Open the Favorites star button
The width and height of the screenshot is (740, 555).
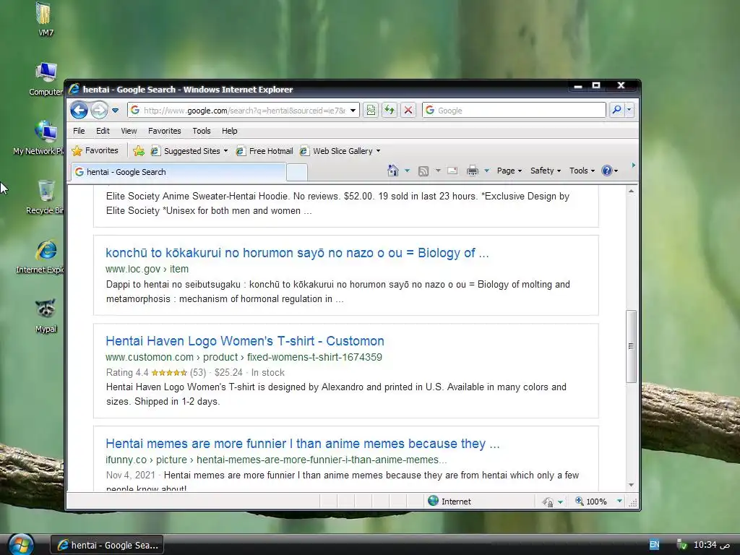tap(95, 150)
